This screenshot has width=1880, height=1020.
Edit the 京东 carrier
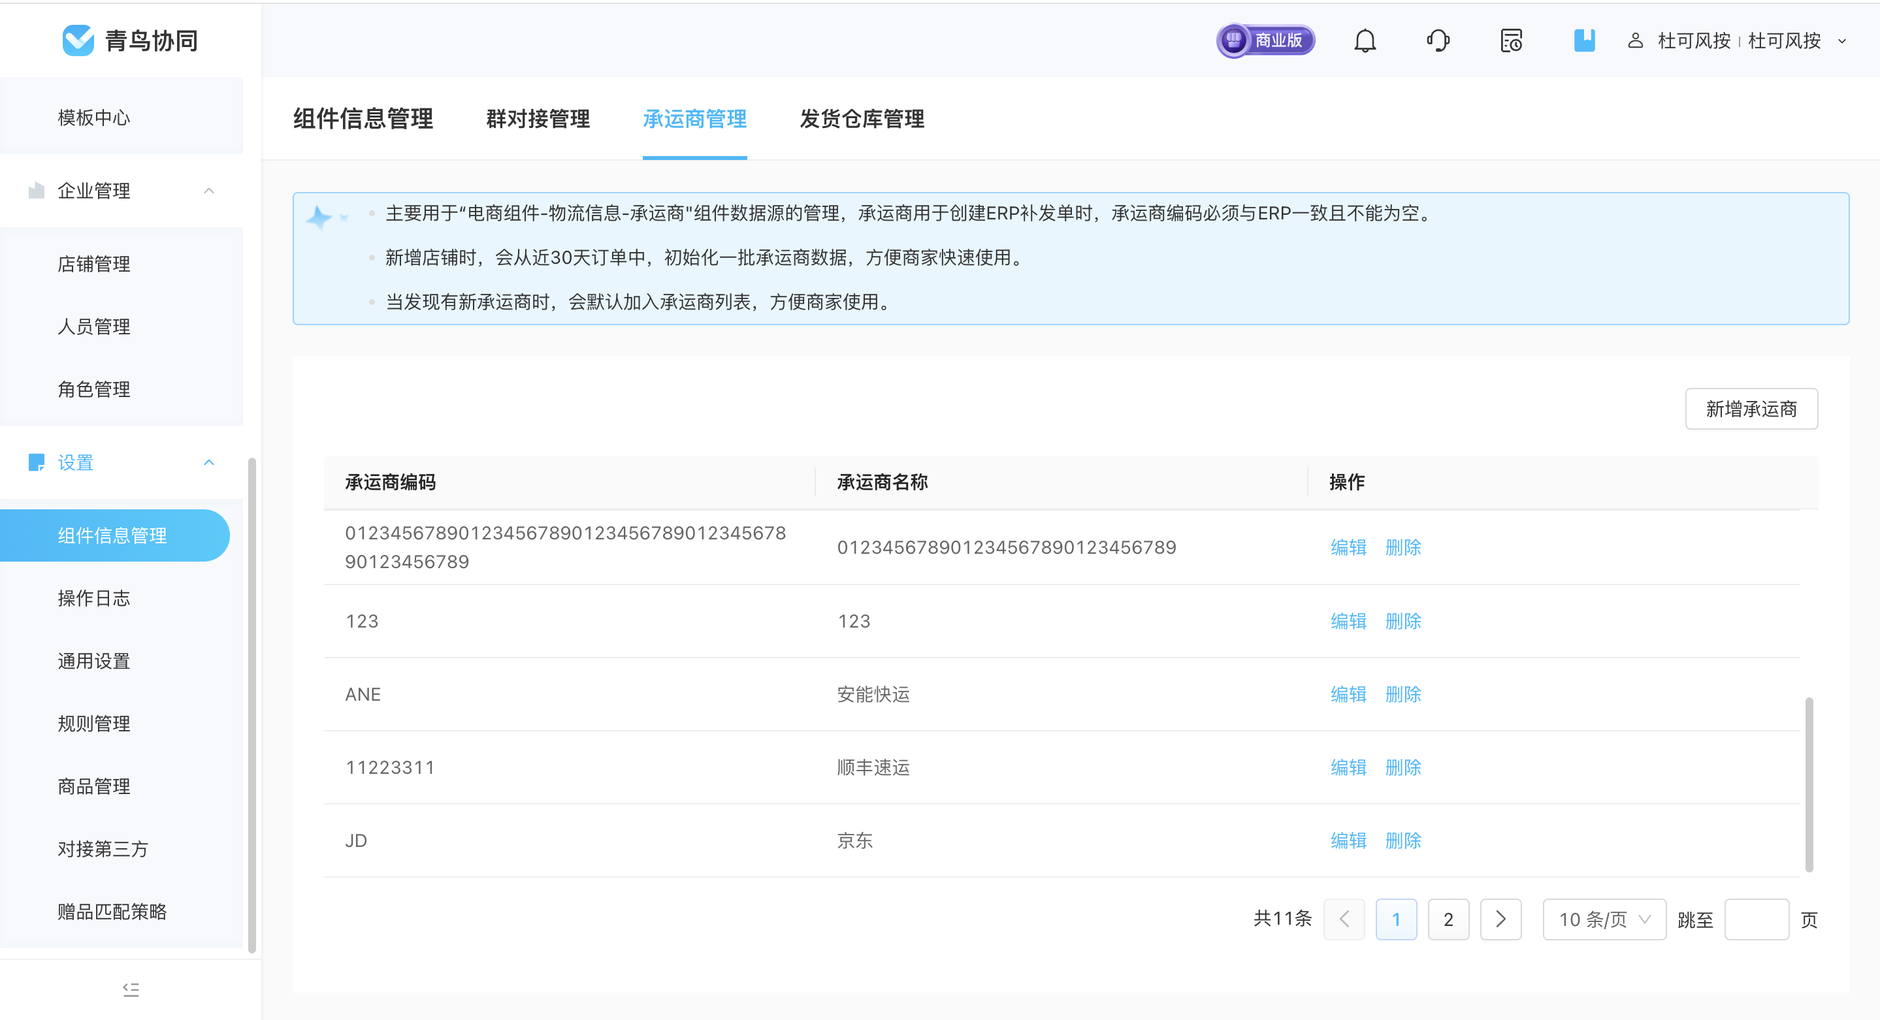1348,840
